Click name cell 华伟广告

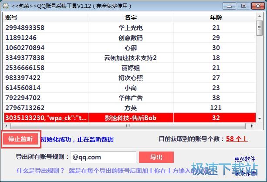131,98
